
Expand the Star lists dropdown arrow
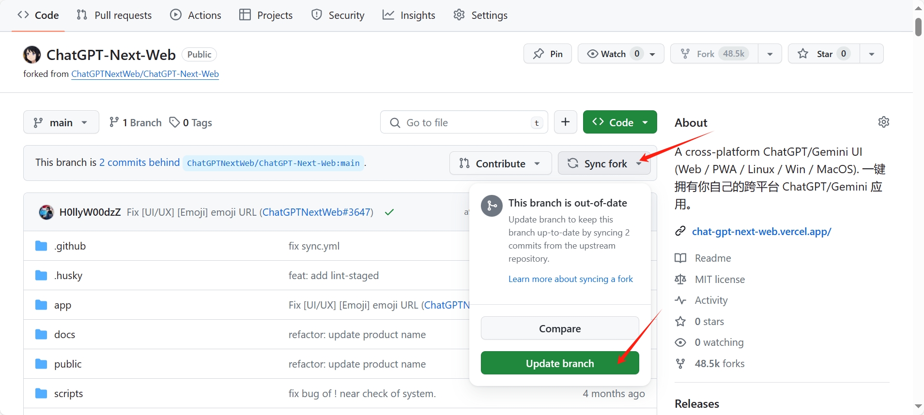pyautogui.click(x=872, y=54)
